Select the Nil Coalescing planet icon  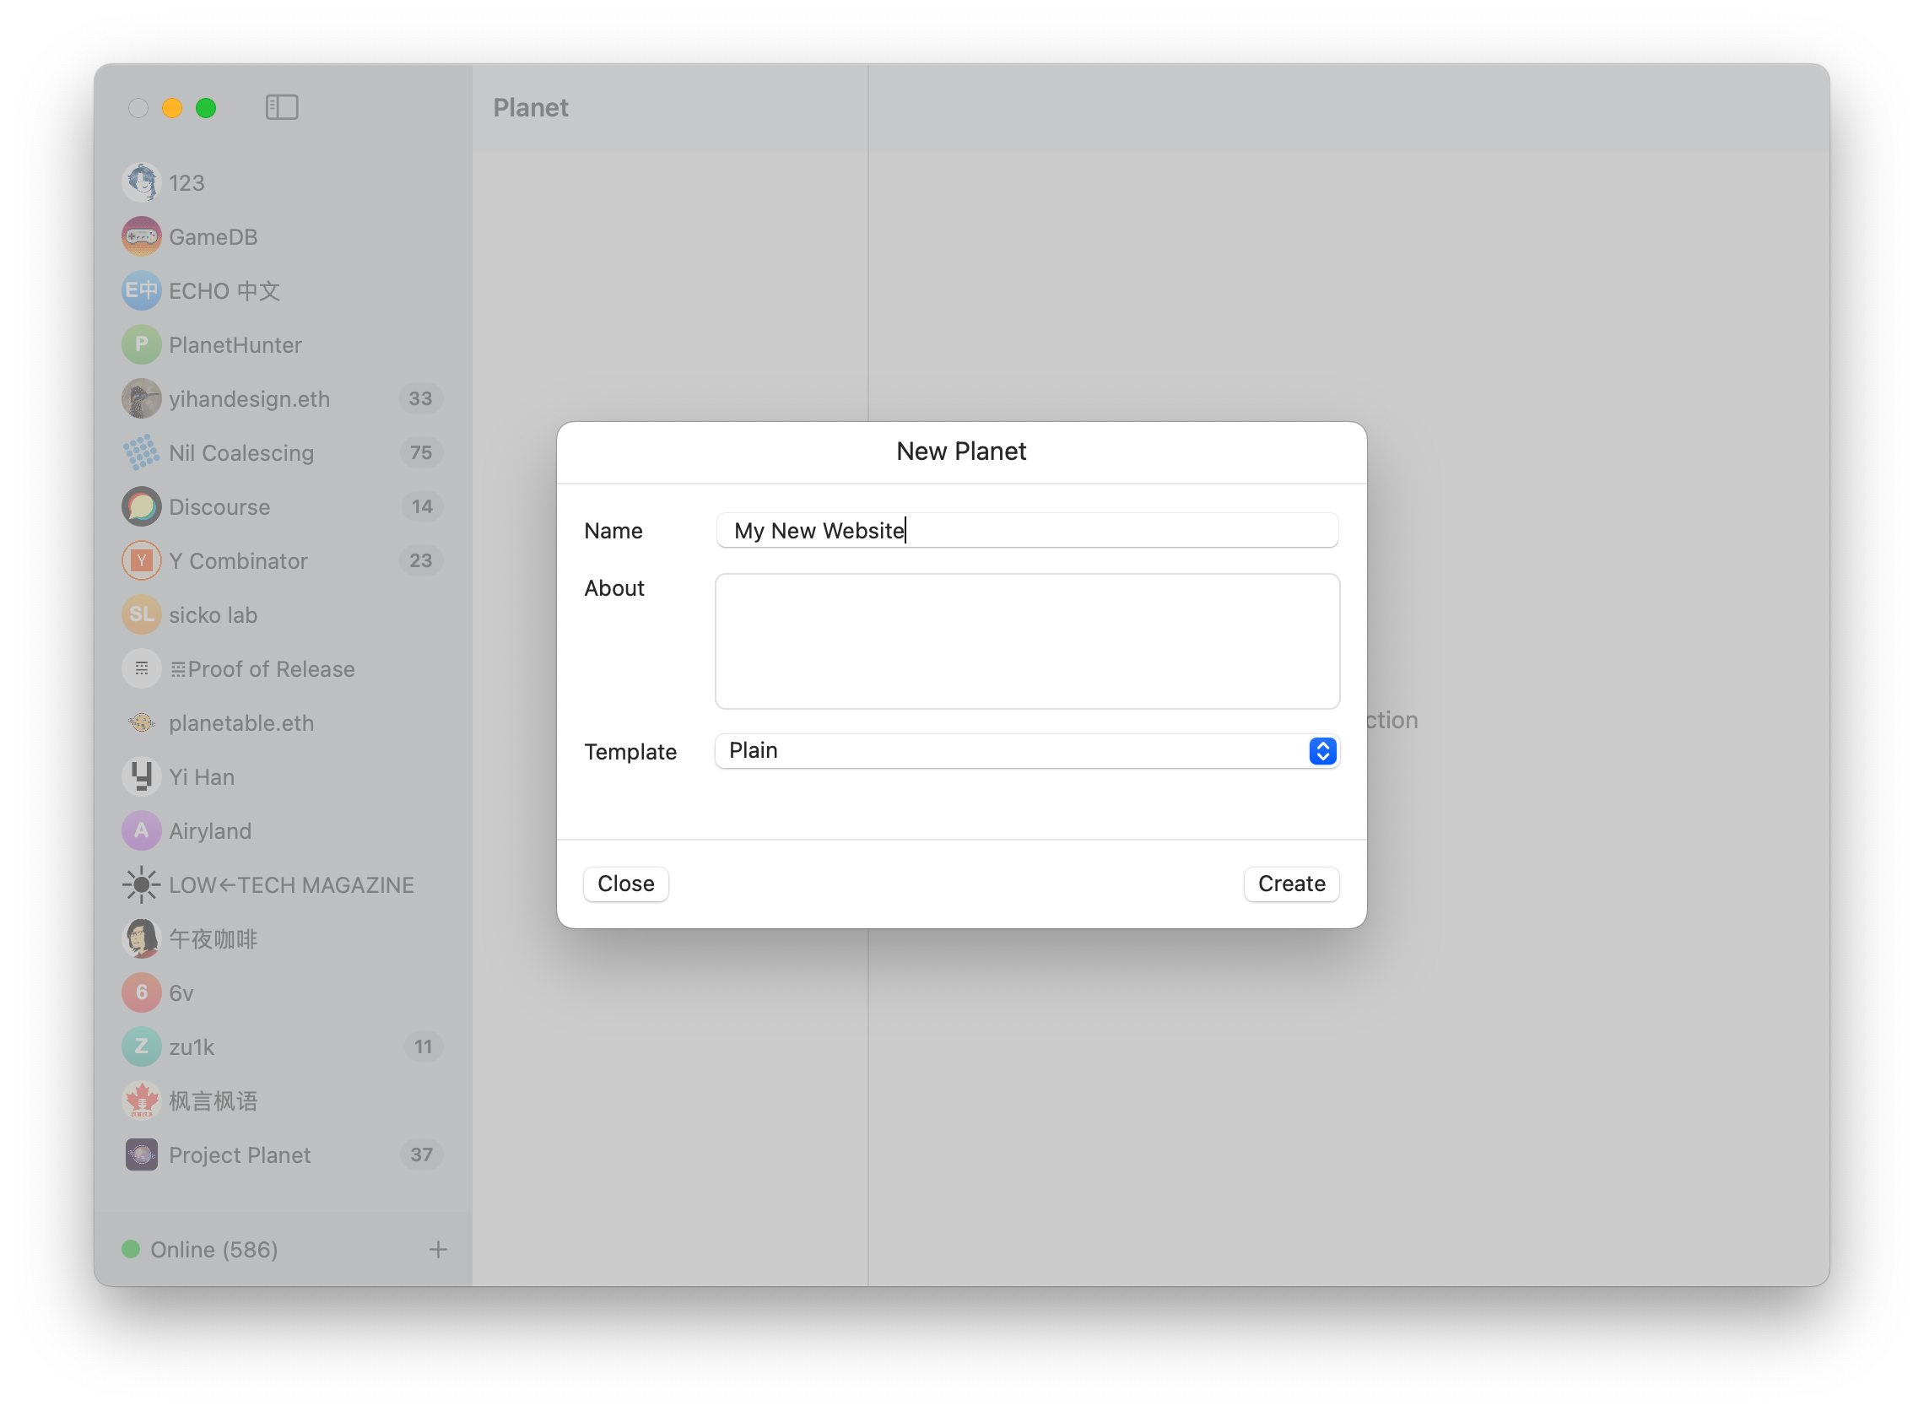click(142, 452)
